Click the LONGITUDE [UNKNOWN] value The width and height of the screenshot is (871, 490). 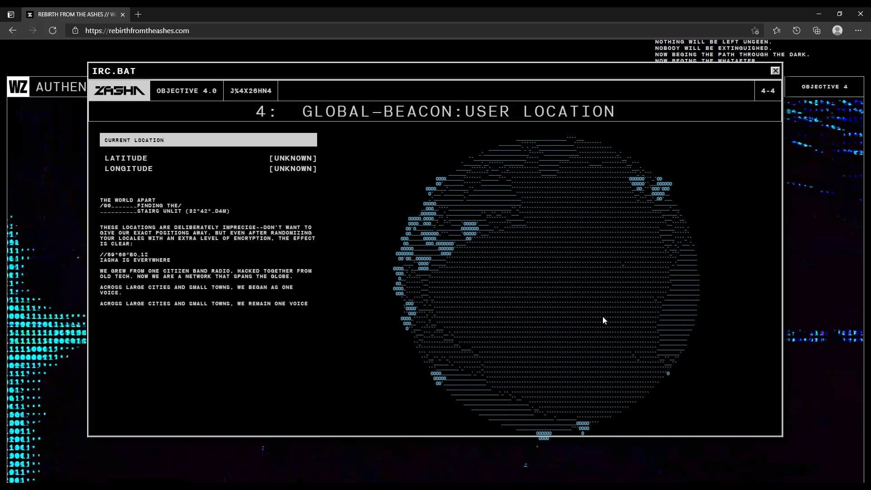pyautogui.click(x=293, y=169)
